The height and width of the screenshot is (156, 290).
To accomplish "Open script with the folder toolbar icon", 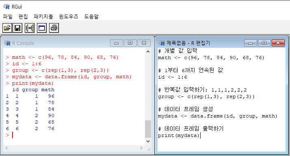I will tap(7, 28).
